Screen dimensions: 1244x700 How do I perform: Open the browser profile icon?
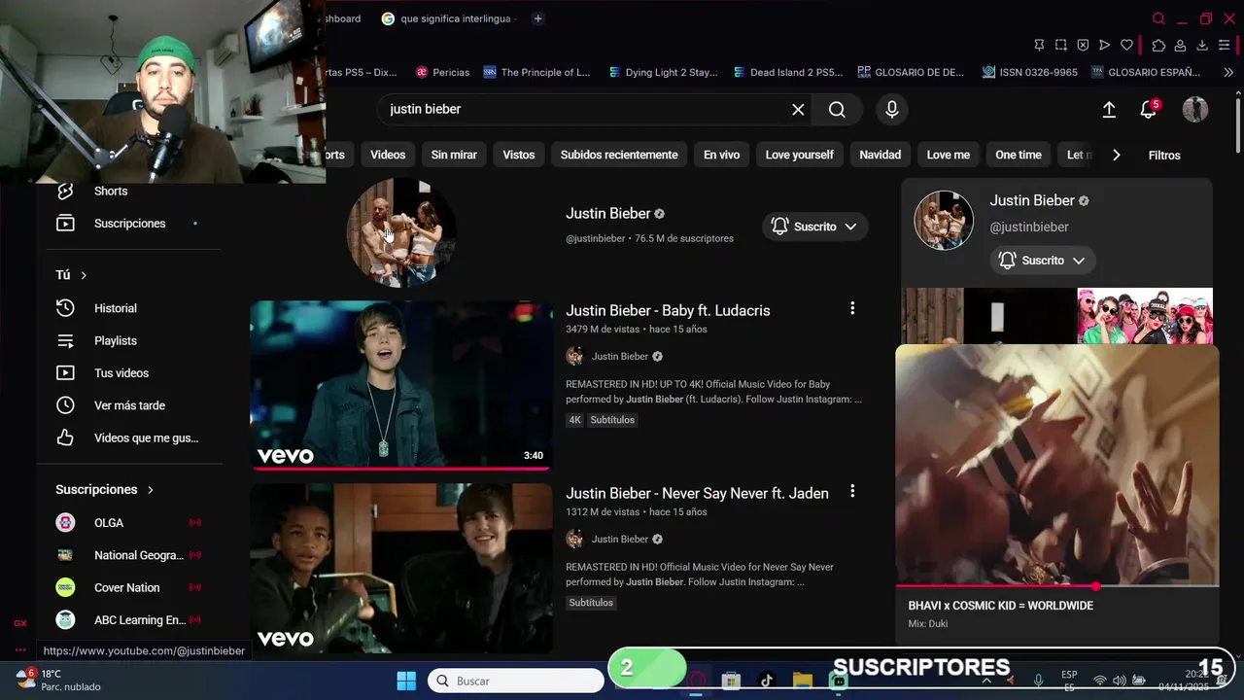[x=1180, y=45]
